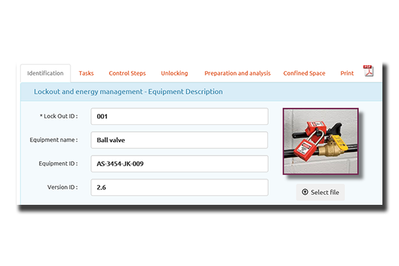Click the Equipment ID field with AS-3454-JK-009

tap(178, 164)
